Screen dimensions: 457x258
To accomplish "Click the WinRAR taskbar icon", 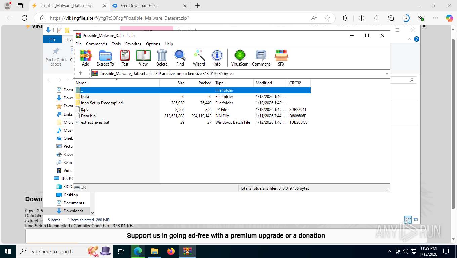I will [x=188, y=251].
